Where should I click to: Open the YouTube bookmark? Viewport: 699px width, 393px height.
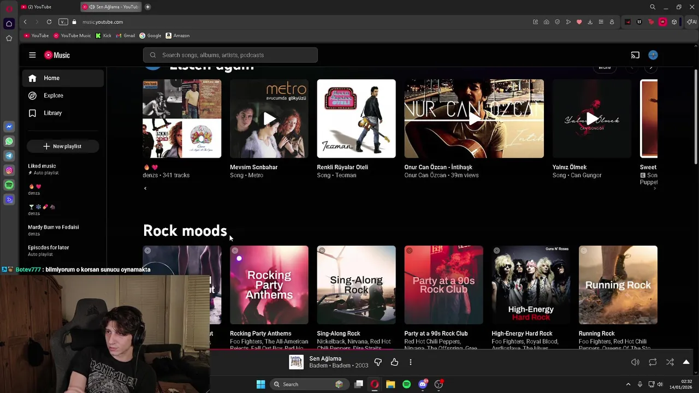(37, 35)
